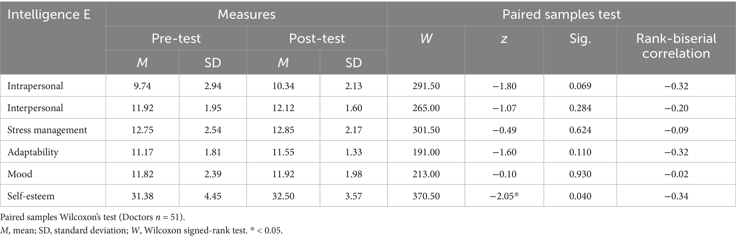Screen dimensions: 736x239
Task: Click the "Paired samples test" header
Action: [x=561, y=14]
